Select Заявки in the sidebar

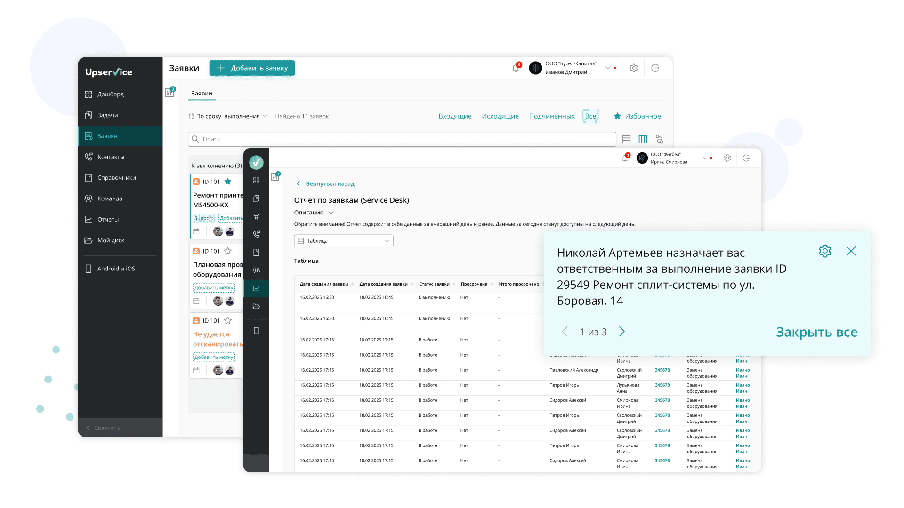point(120,136)
